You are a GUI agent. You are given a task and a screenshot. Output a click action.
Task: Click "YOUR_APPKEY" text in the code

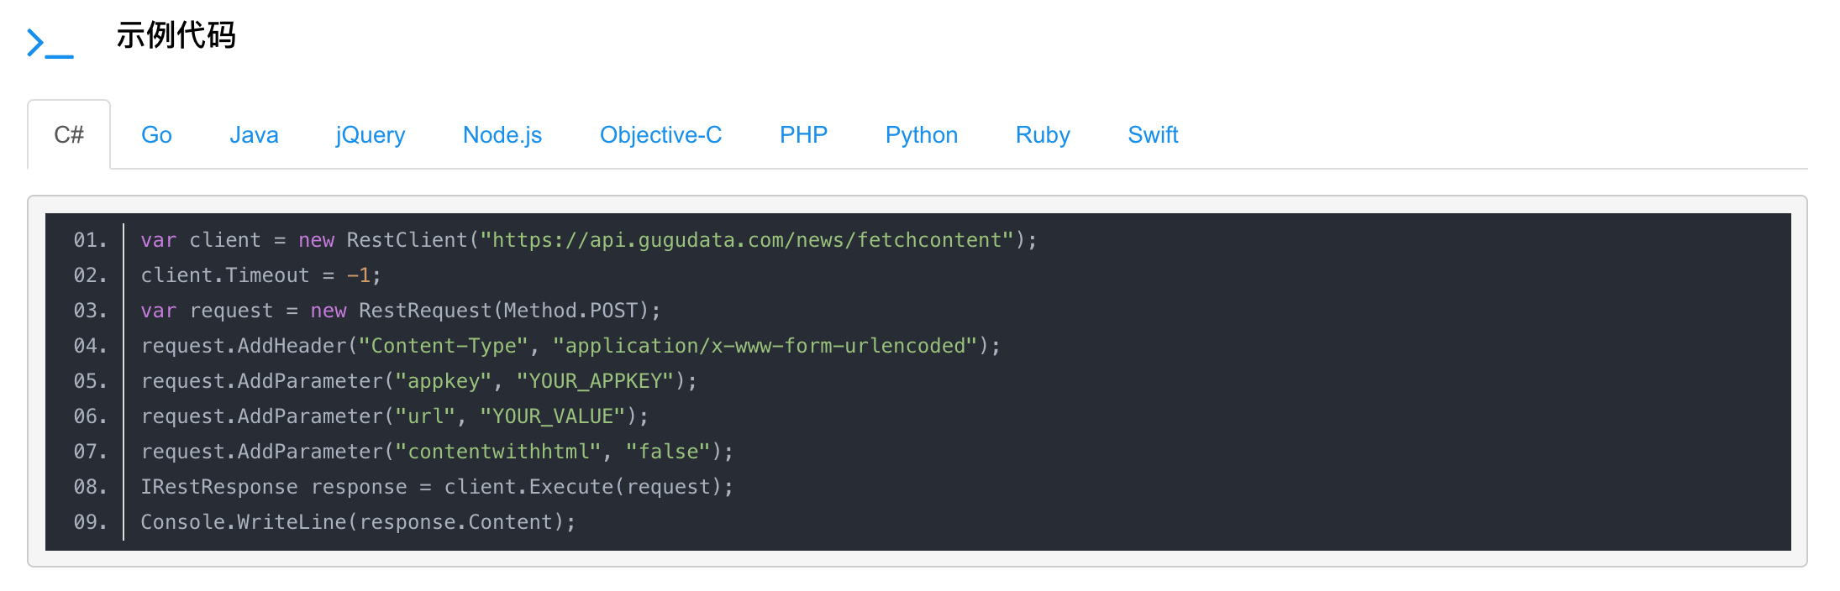pos(595,381)
